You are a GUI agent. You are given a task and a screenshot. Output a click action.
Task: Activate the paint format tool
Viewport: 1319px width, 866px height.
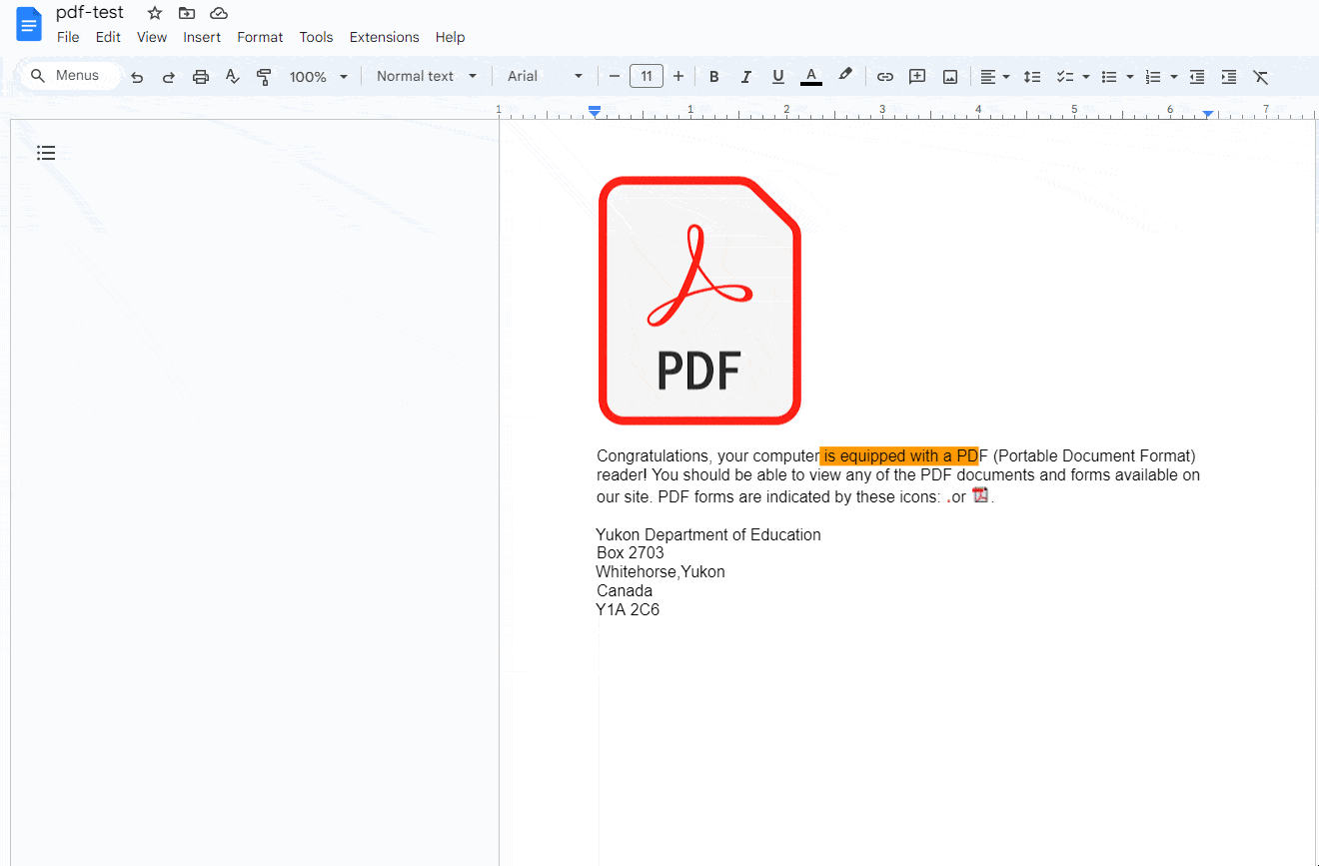coord(264,77)
